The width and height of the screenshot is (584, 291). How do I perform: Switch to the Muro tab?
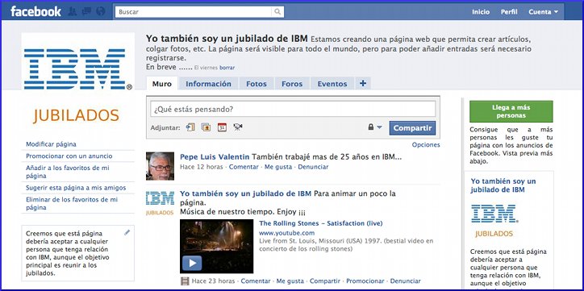click(162, 84)
